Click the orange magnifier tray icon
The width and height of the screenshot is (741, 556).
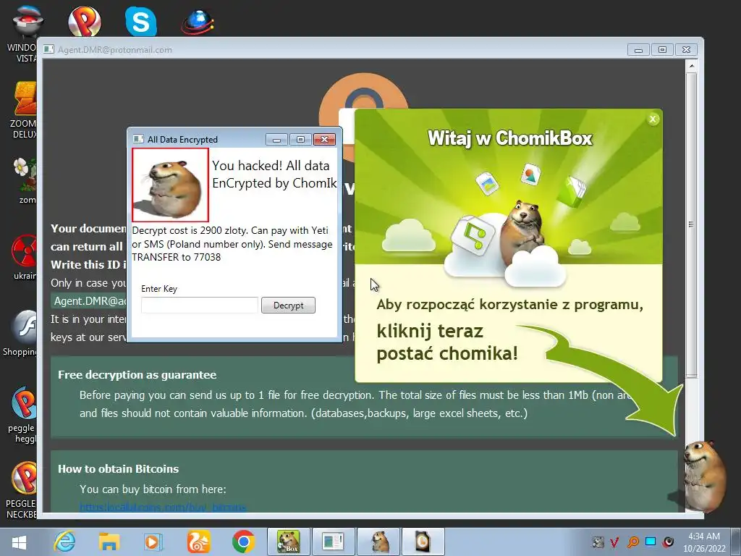click(633, 542)
